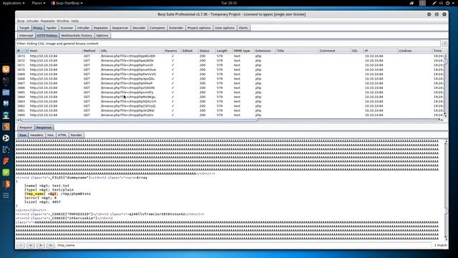Open the Help menu
This screenshot has width=458, height=258.
click(x=74, y=21)
